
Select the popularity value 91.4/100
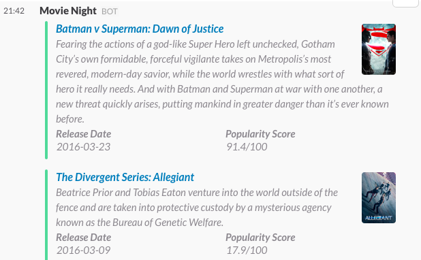pos(247,147)
